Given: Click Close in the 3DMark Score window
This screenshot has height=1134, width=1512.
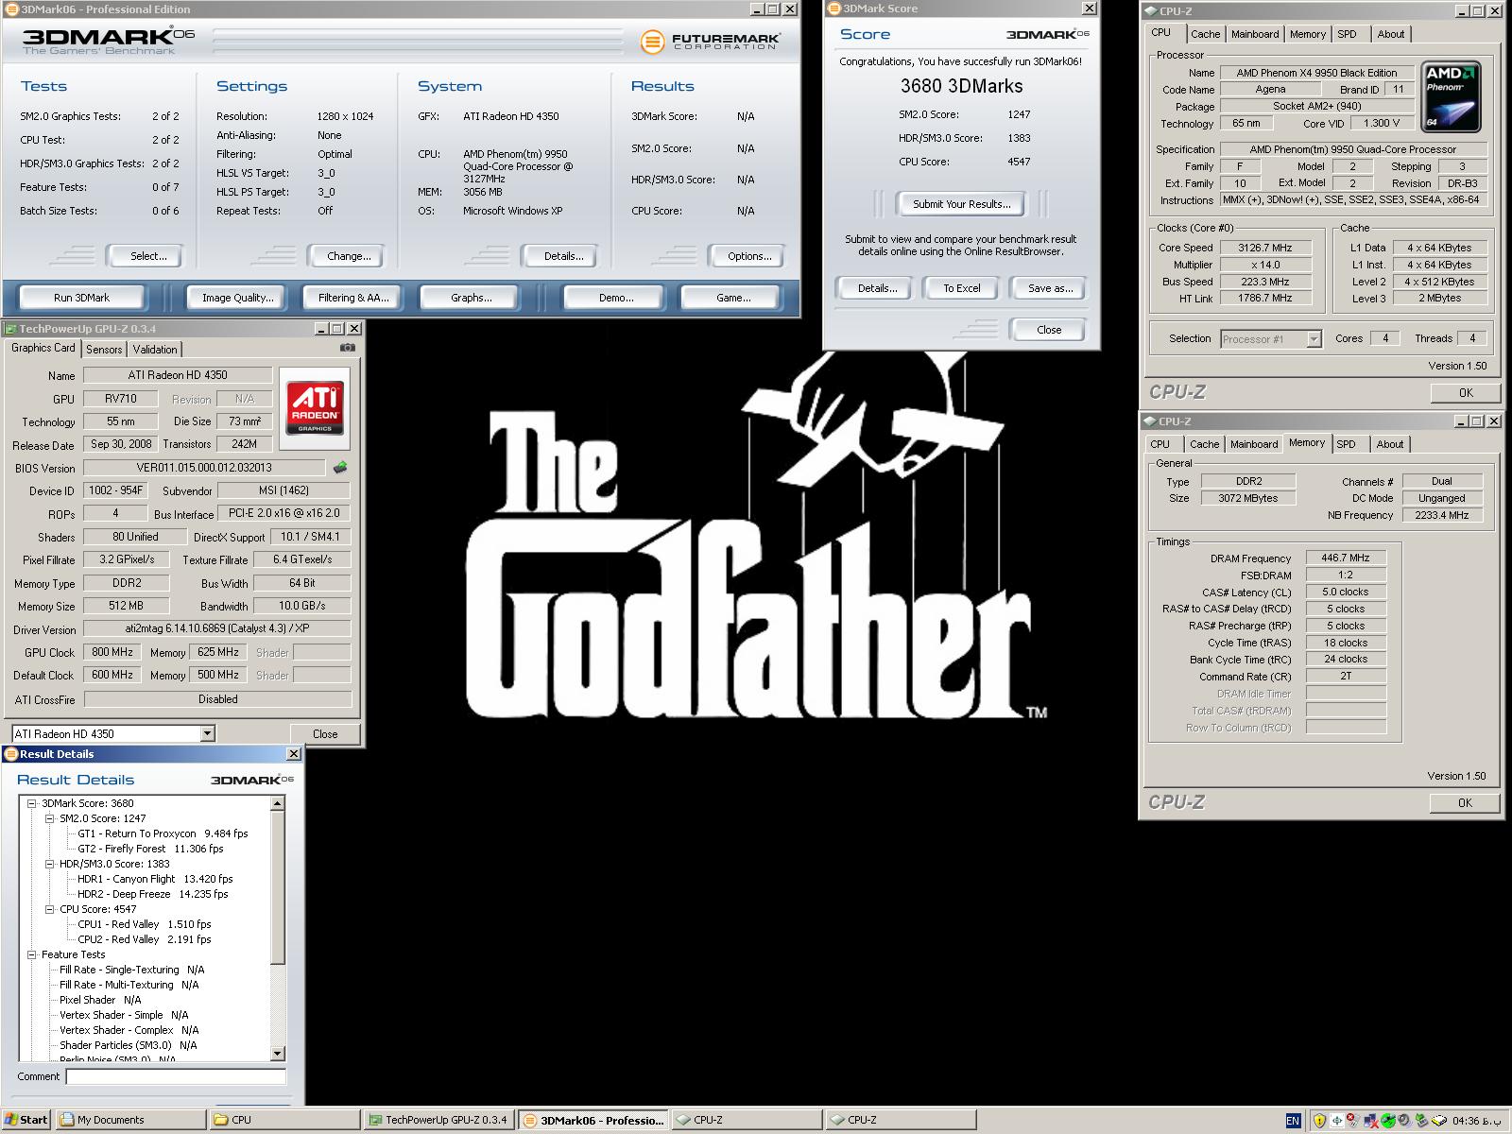Looking at the screenshot, I should [x=1048, y=330].
